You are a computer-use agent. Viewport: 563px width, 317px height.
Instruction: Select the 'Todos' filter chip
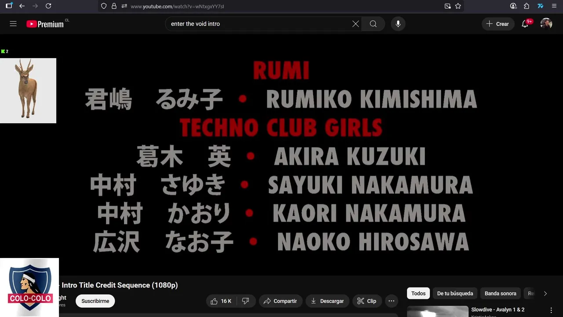click(x=418, y=293)
